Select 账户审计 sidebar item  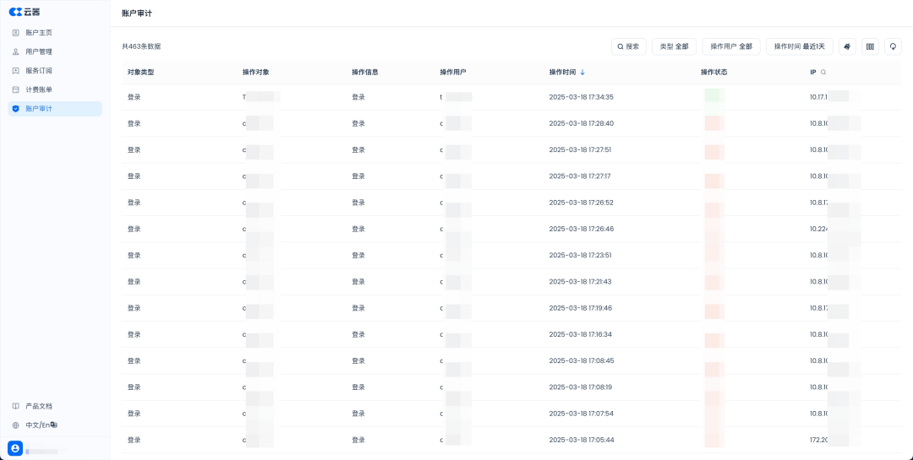55,109
